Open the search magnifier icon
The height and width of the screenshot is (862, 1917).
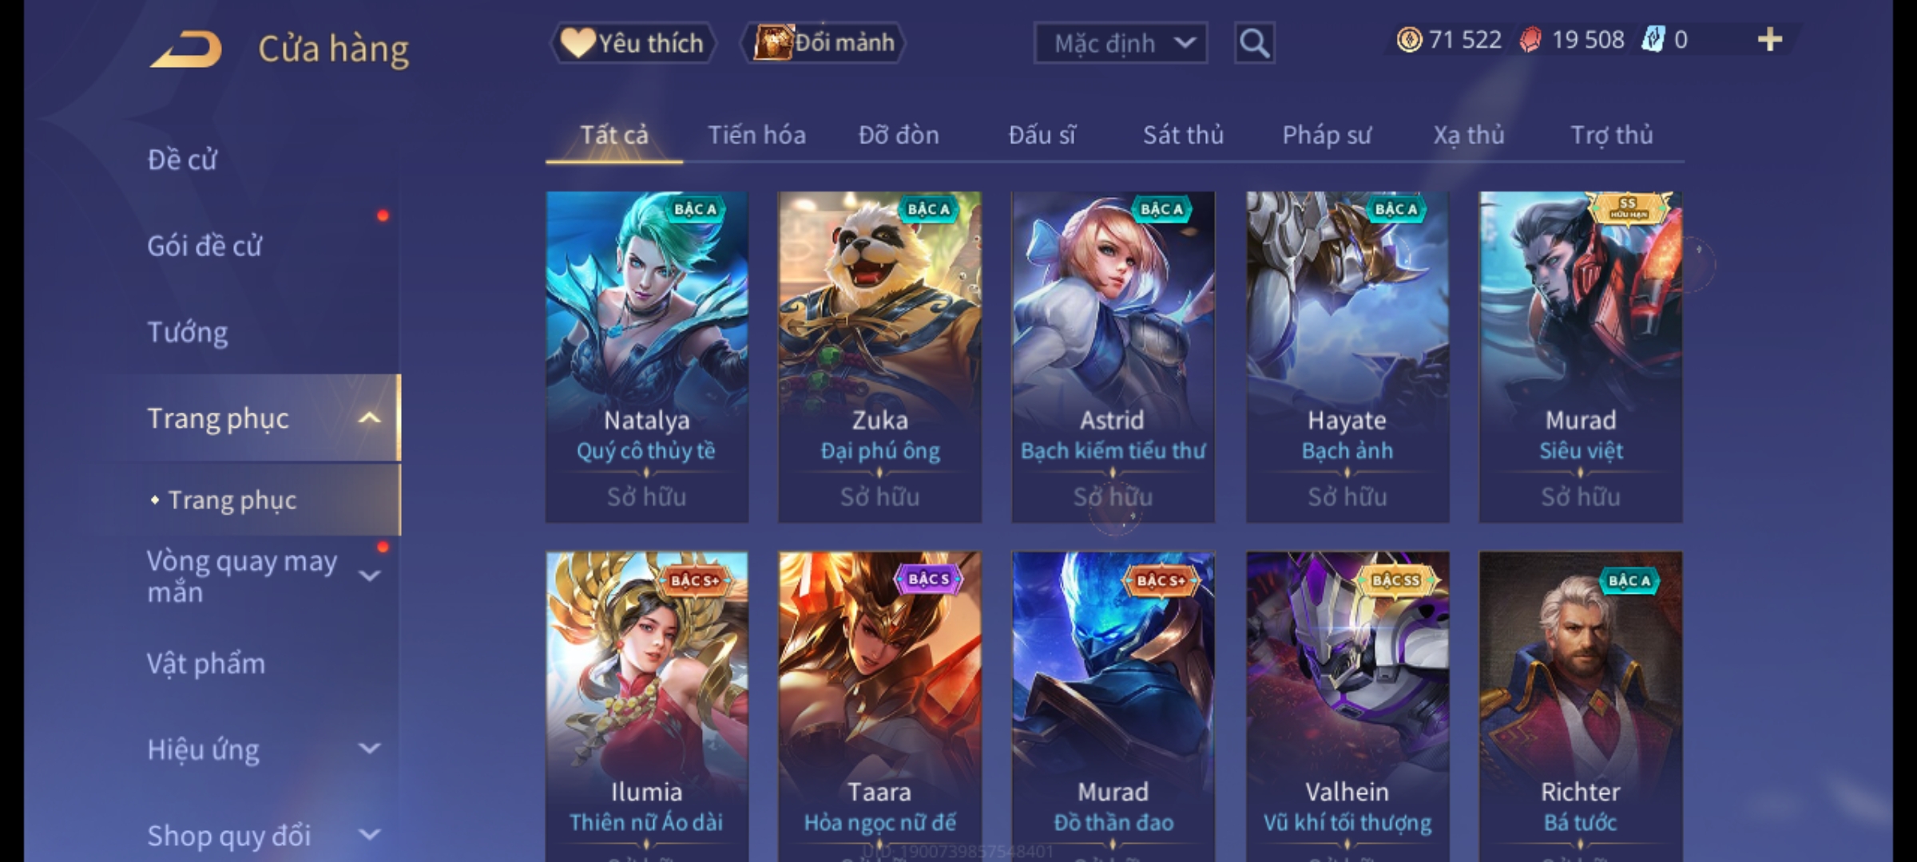pos(1254,43)
